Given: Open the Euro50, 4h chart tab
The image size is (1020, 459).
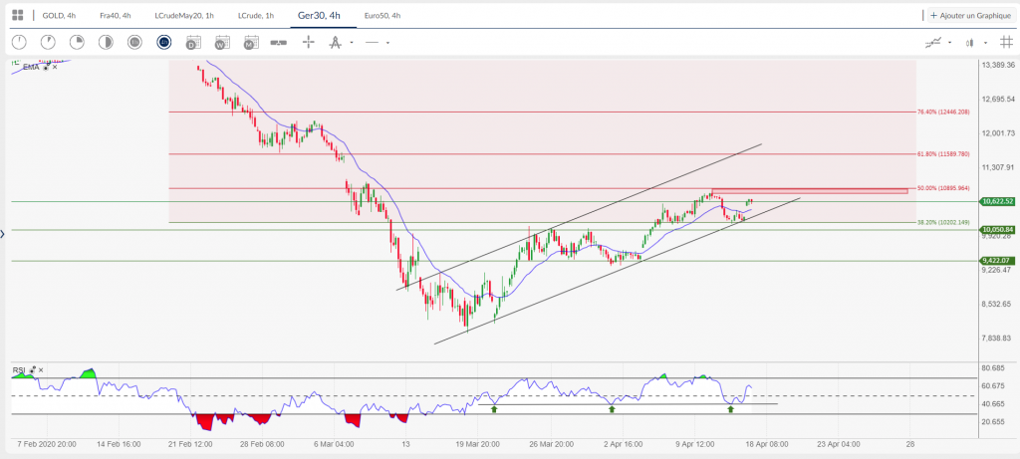Looking at the screenshot, I should (382, 16).
